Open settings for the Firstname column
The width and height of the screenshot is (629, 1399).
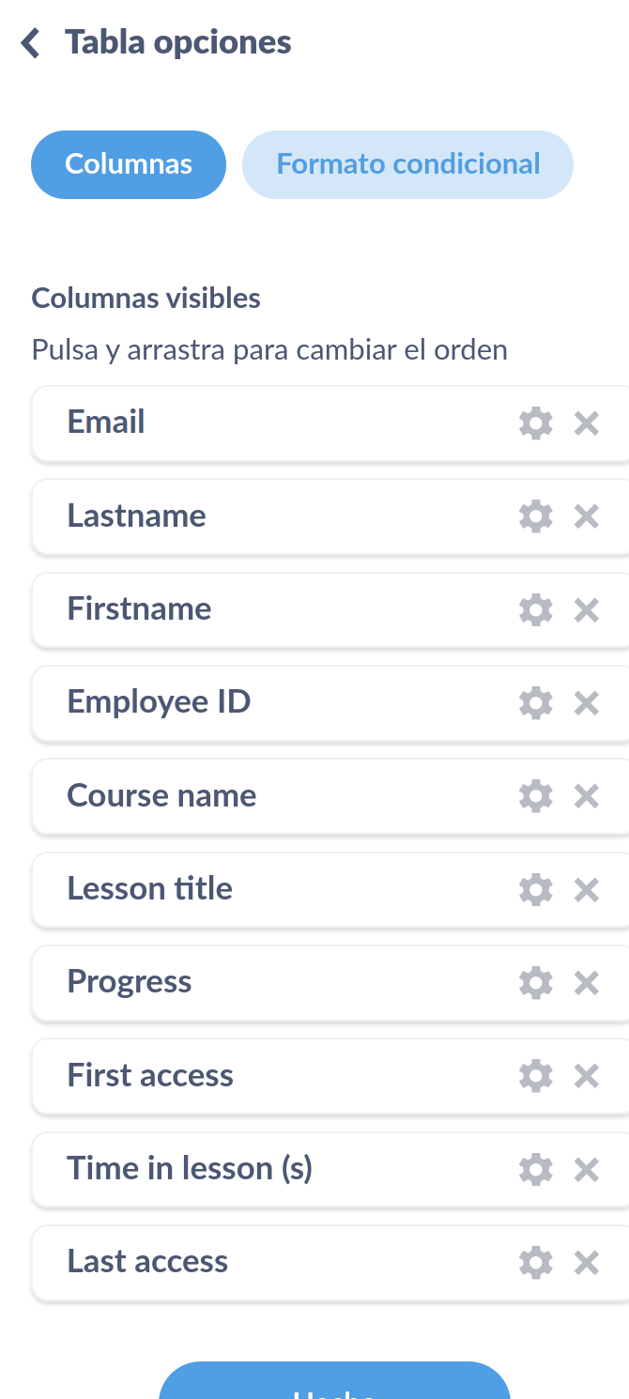(535, 609)
